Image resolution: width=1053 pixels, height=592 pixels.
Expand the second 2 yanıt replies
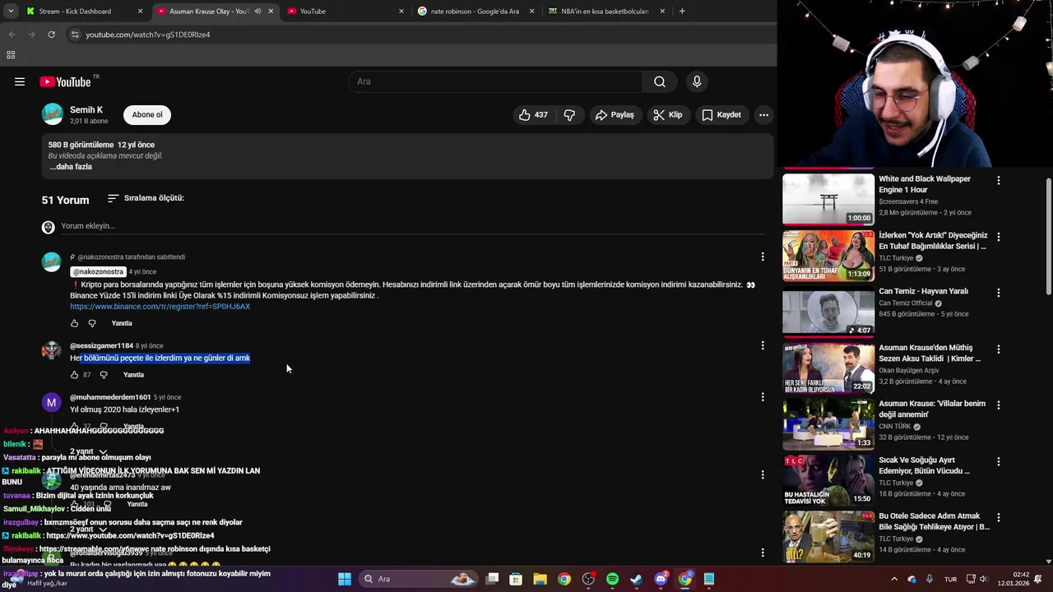(88, 530)
